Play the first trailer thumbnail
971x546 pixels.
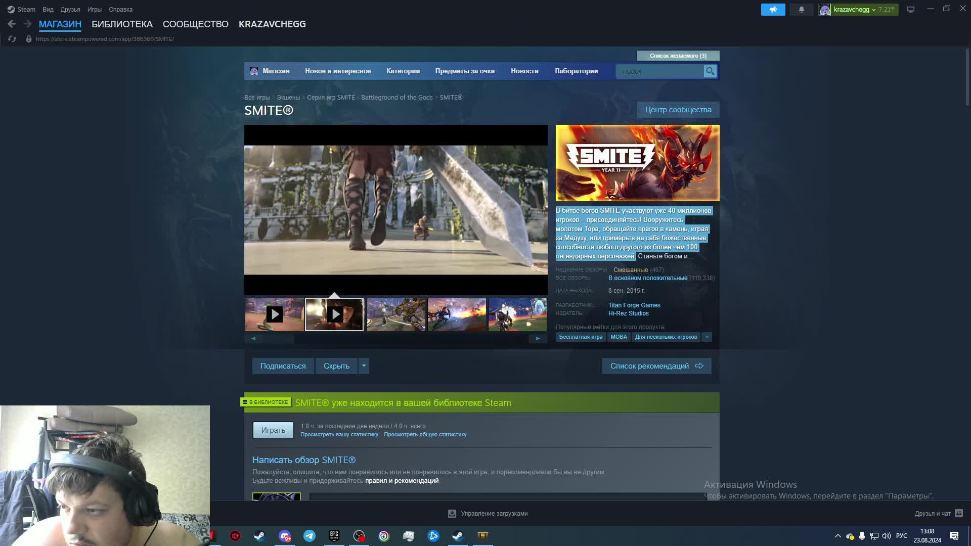point(275,314)
